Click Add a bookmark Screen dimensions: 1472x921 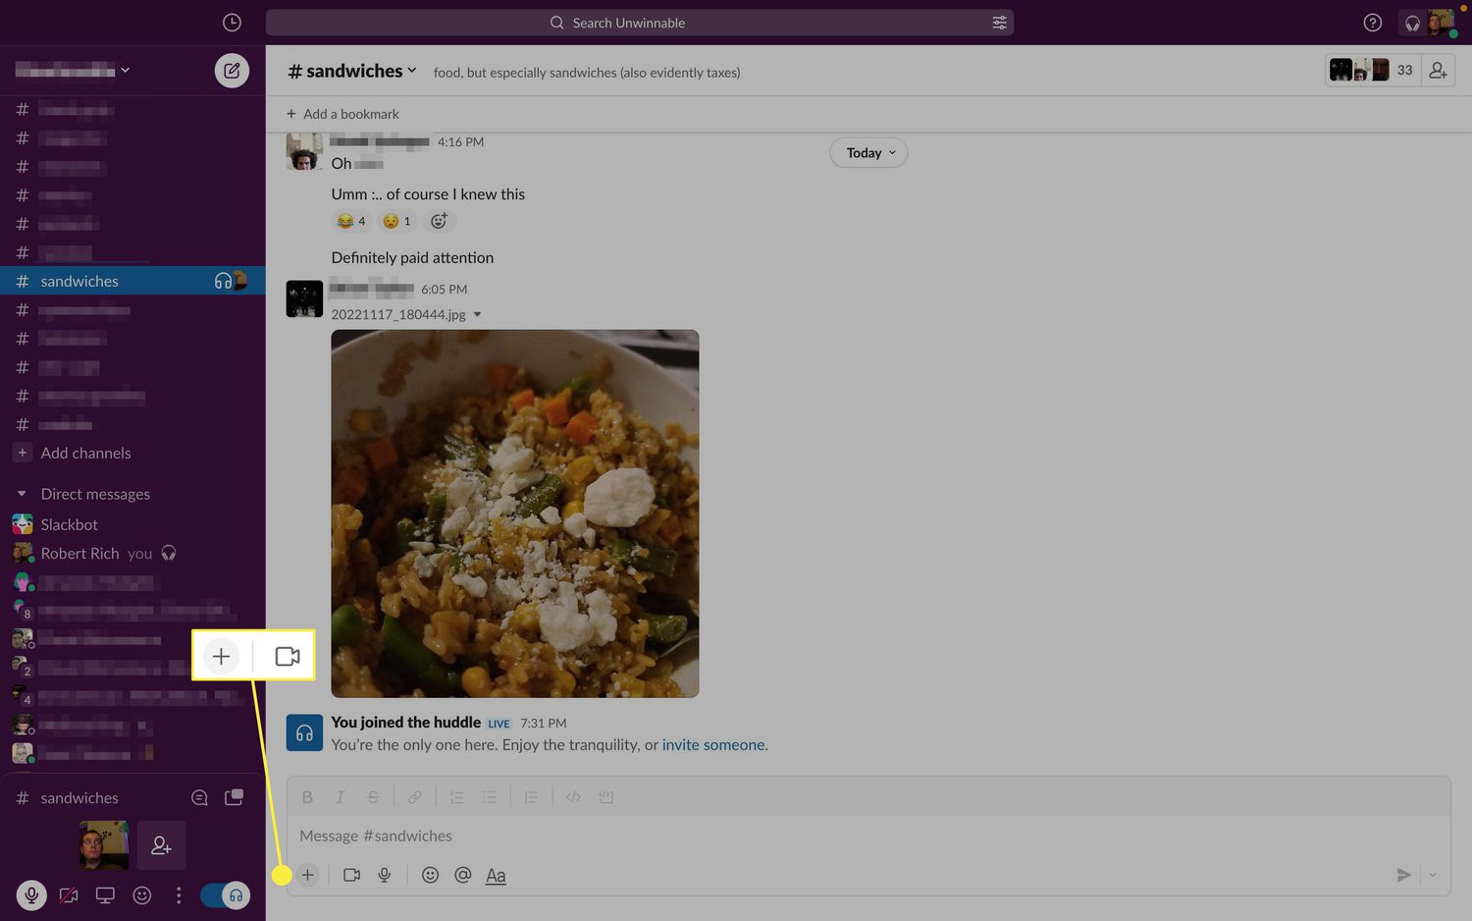(x=342, y=114)
